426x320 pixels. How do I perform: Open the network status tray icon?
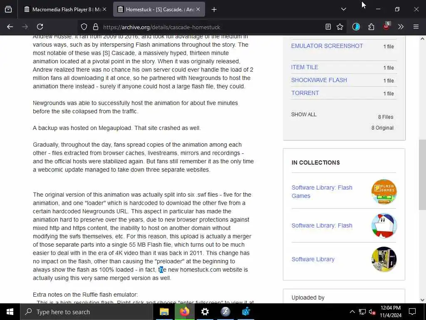[x=362, y=312]
